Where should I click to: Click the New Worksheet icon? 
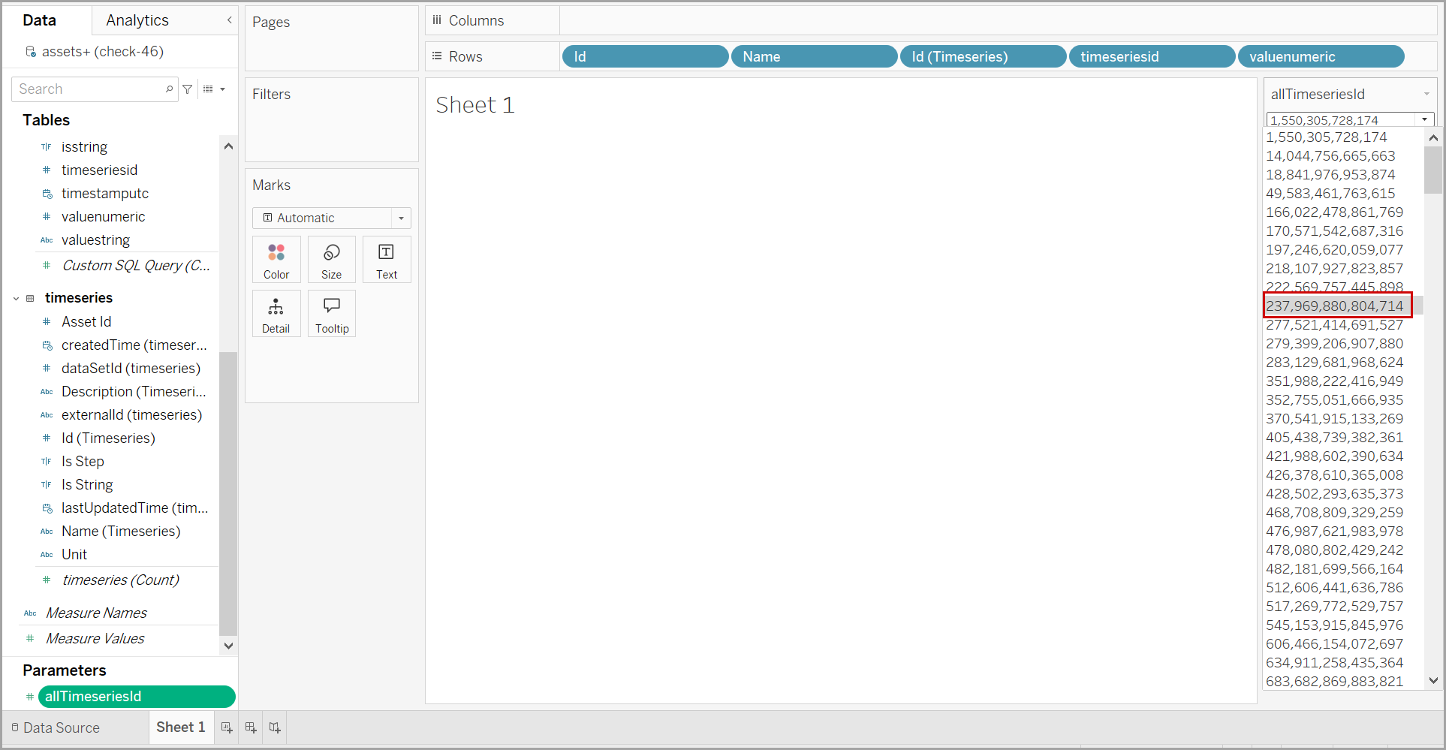(226, 727)
